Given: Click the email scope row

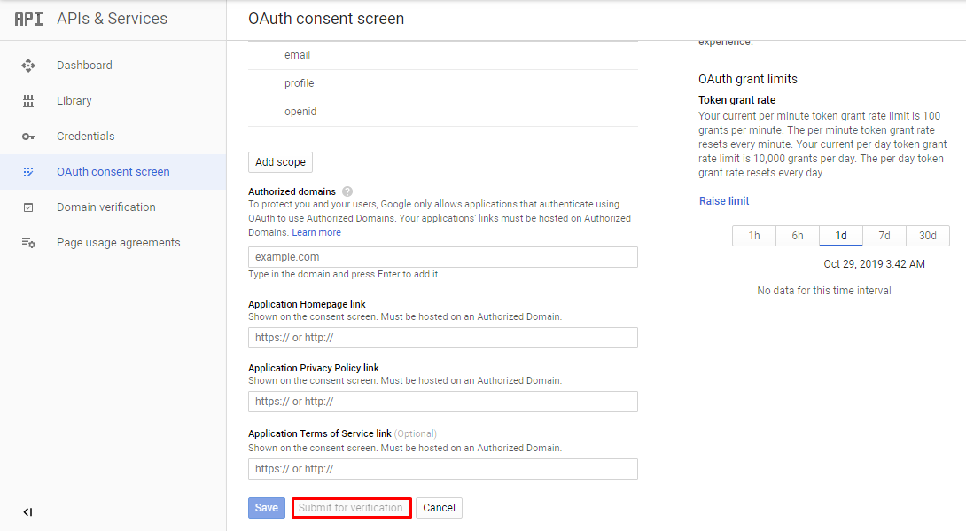Looking at the screenshot, I should [x=443, y=56].
